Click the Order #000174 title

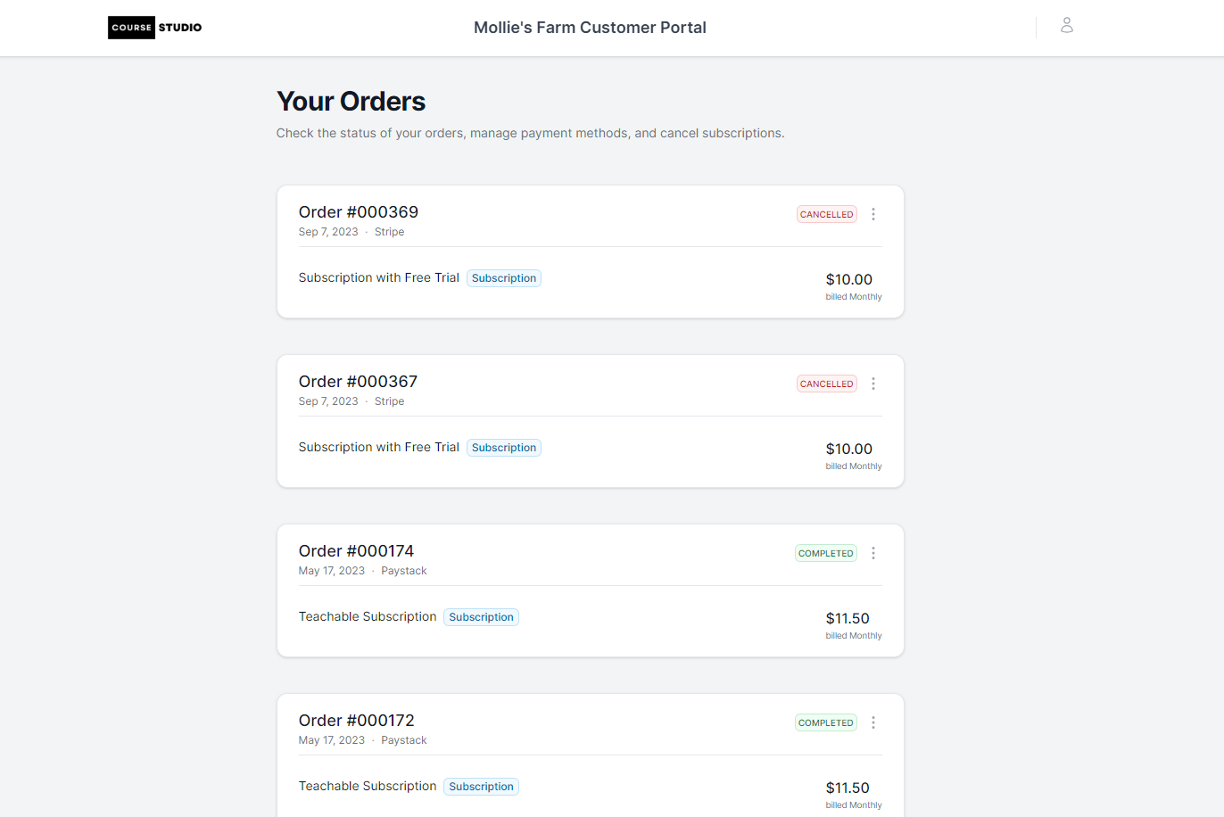point(357,551)
